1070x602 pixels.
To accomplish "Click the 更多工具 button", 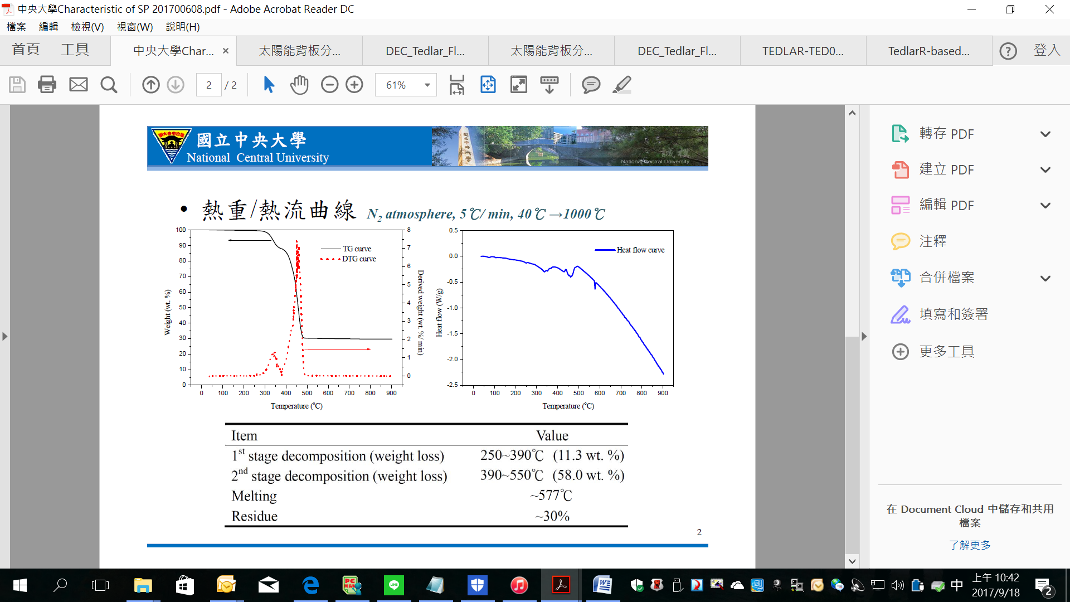I will tap(946, 352).
